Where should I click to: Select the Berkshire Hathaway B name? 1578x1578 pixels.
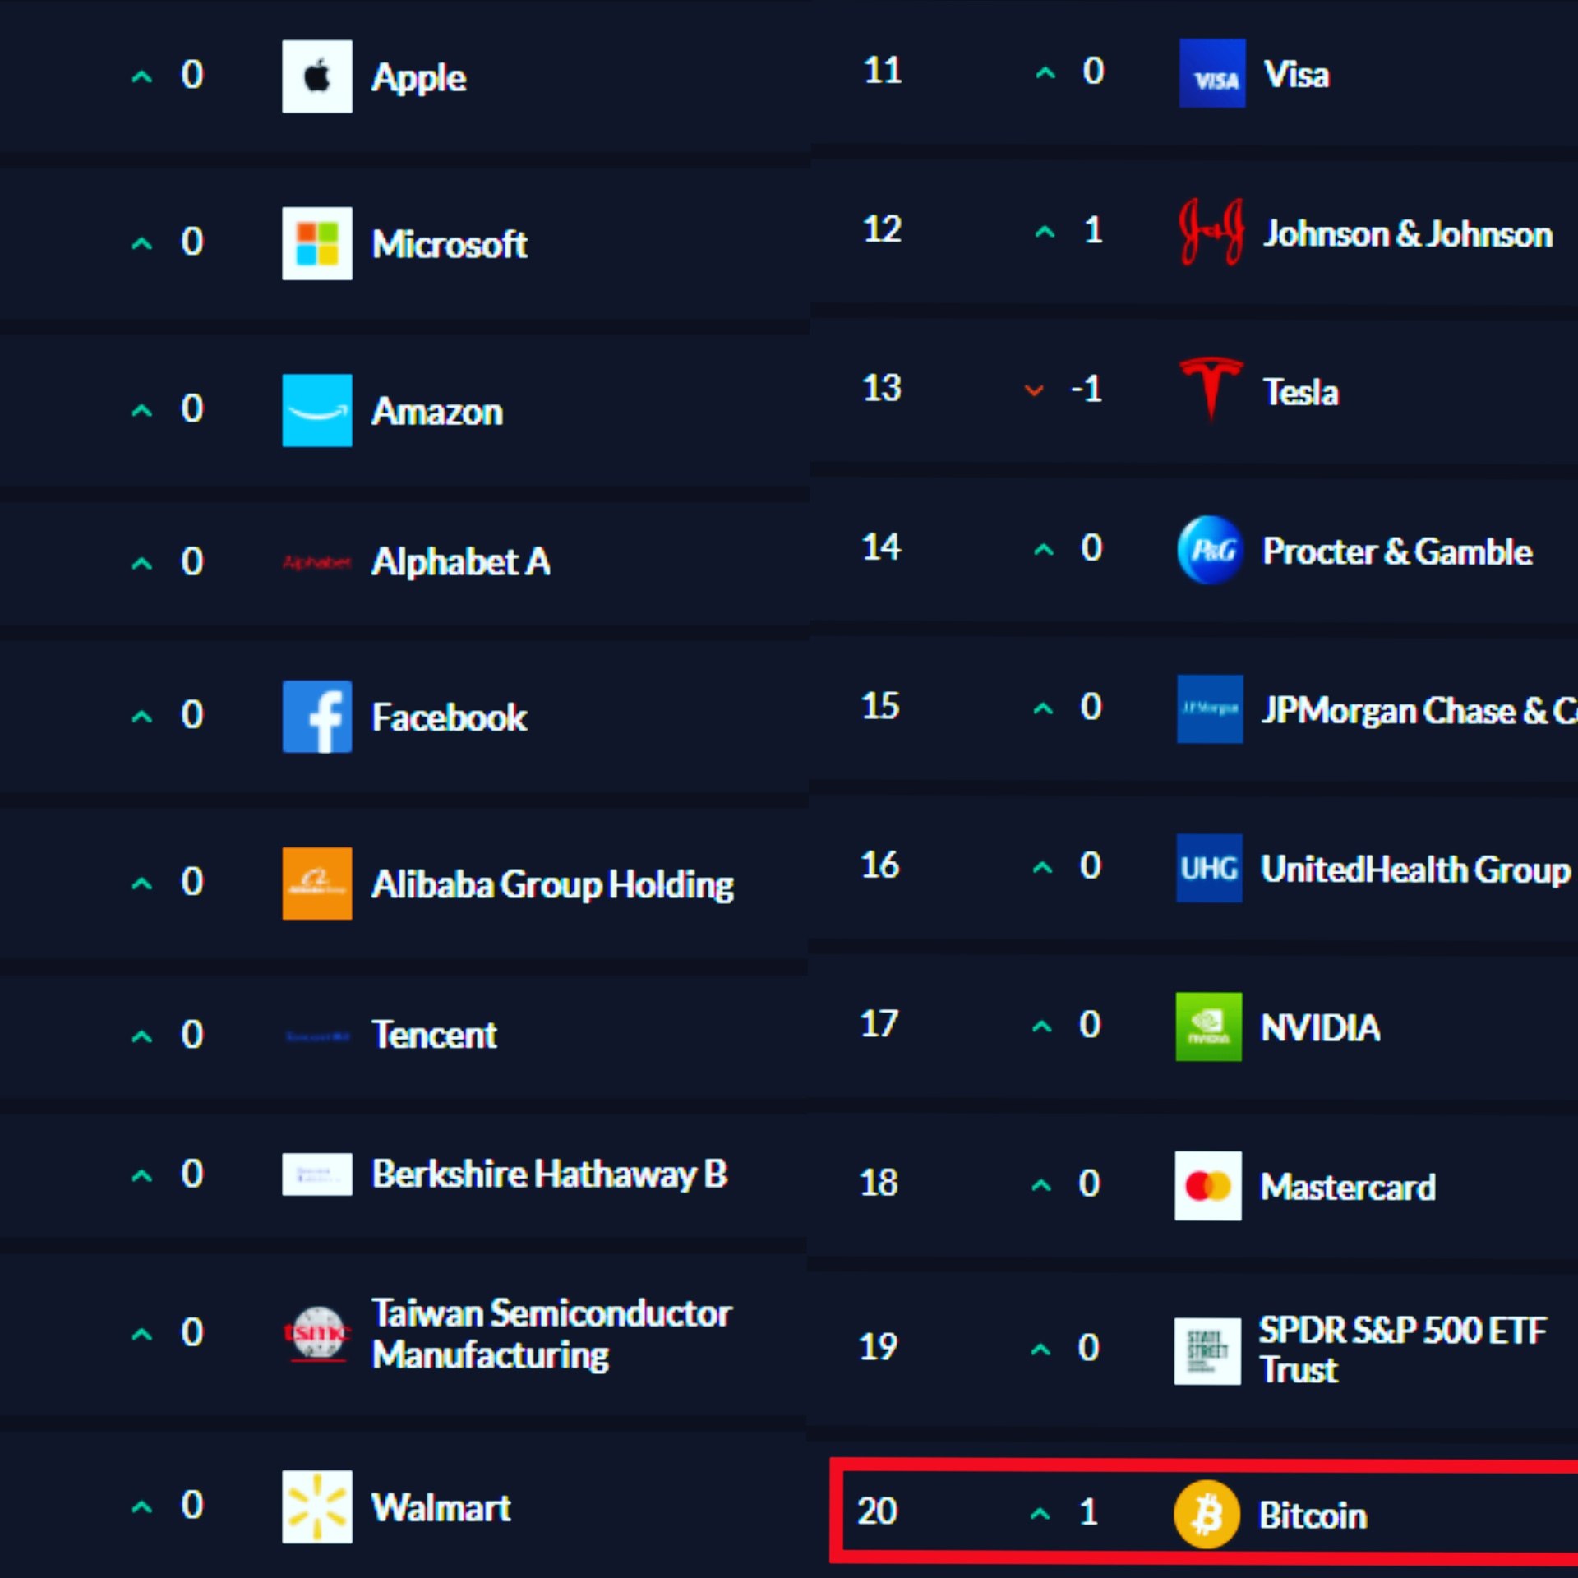point(549,1174)
